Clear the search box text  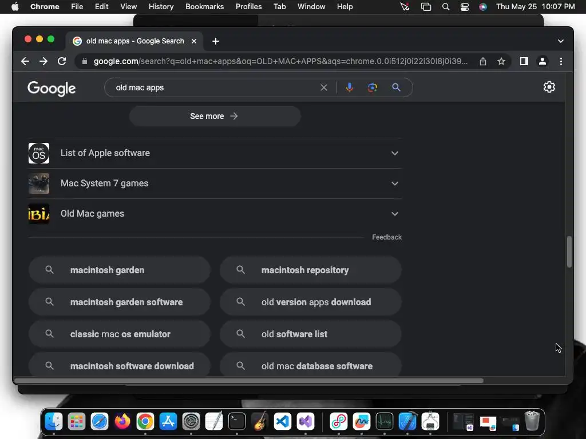click(x=324, y=87)
